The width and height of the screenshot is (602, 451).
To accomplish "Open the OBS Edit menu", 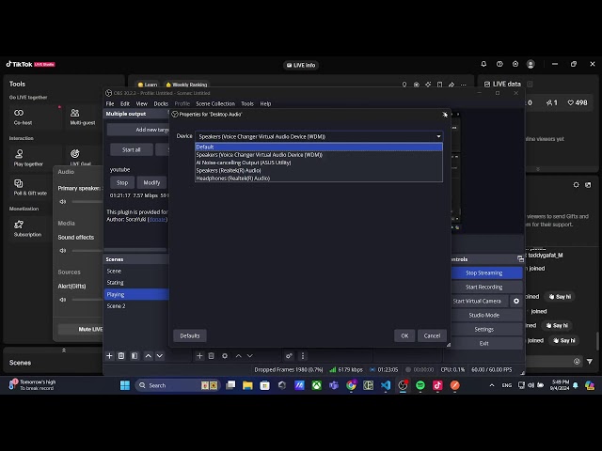I will (x=125, y=103).
